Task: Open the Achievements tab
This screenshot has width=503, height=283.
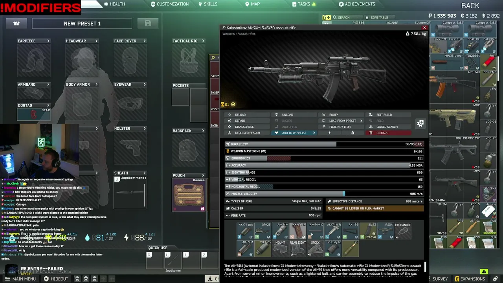Action: tap(357, 4)
